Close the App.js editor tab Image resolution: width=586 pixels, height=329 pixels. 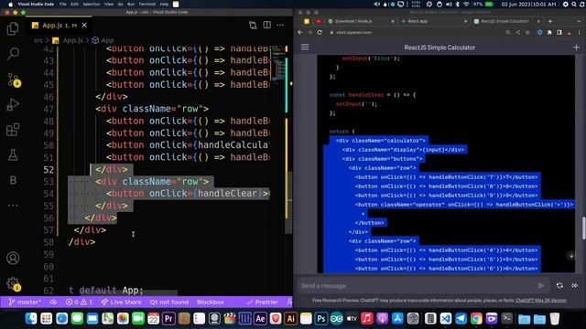coord(84,26)
